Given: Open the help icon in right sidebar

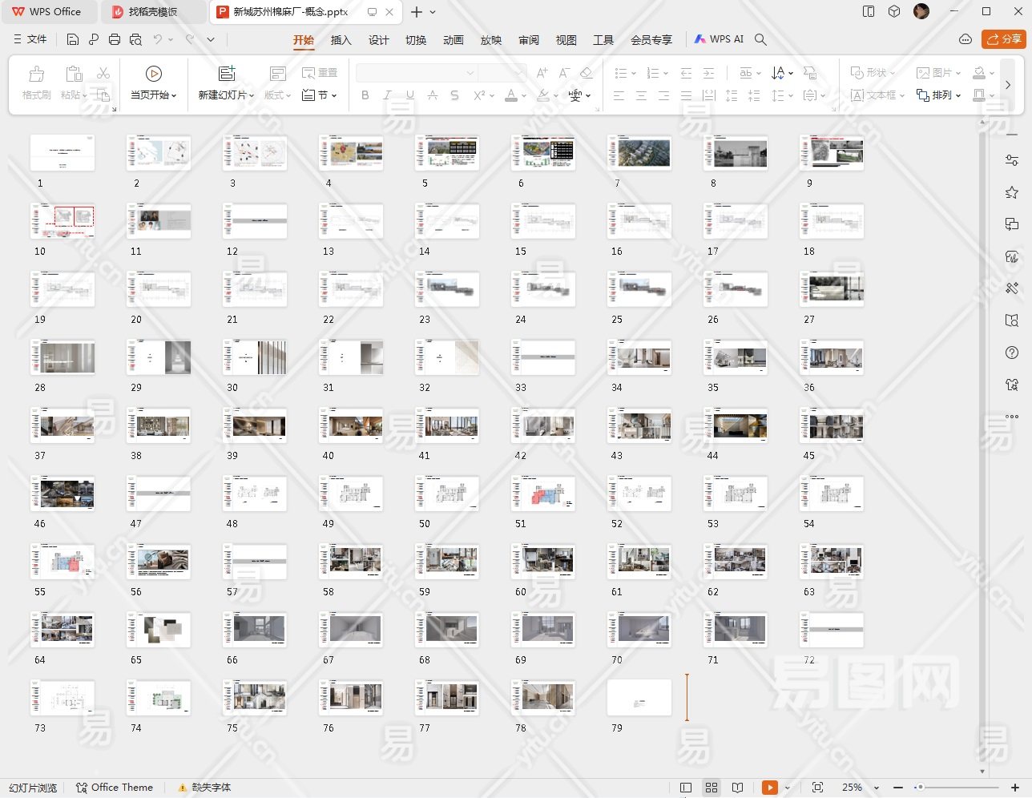Looking at the screenshot, I should tap(1012, 353).
